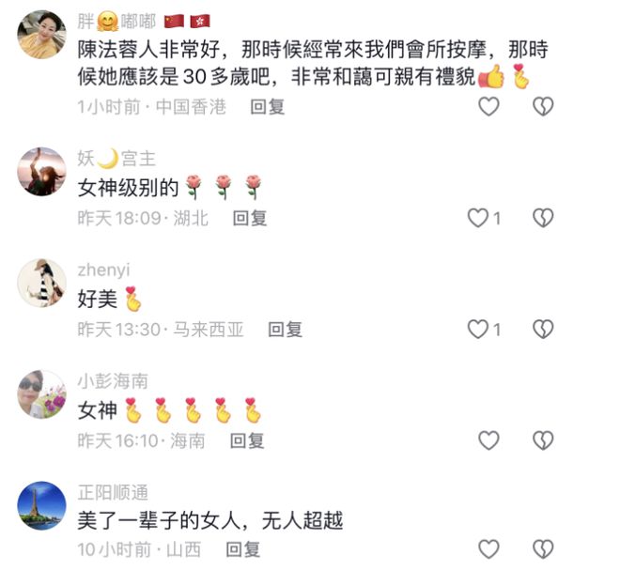Like the comment by 小彭海南

pyautogui.click(x=488, y=440)
